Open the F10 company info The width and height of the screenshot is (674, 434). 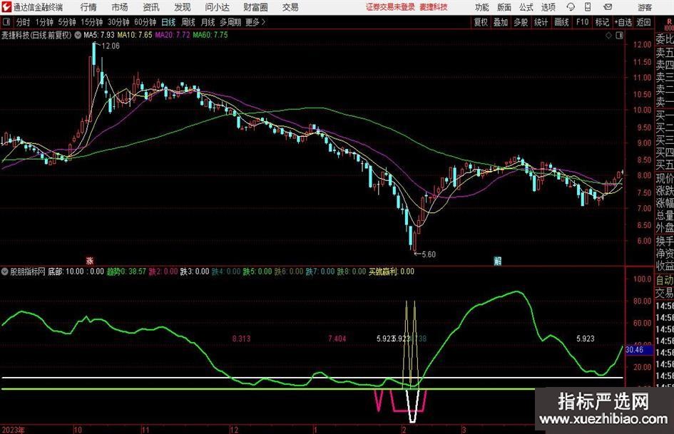pos(582,22)
